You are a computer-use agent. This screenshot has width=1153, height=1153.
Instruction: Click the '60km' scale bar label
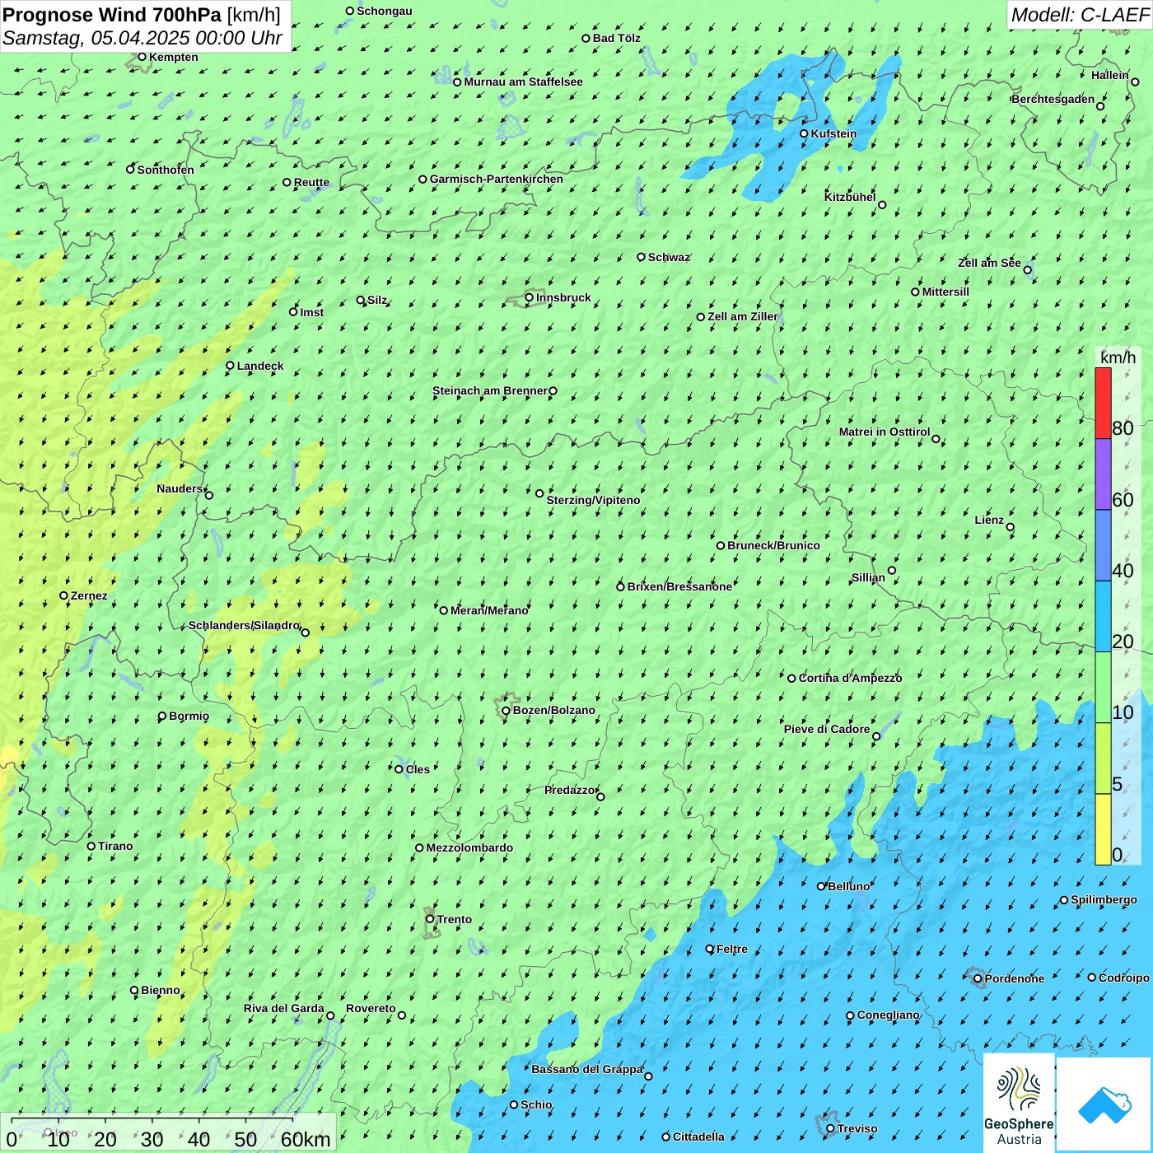pyautogui.click(x=306, y=1139)
